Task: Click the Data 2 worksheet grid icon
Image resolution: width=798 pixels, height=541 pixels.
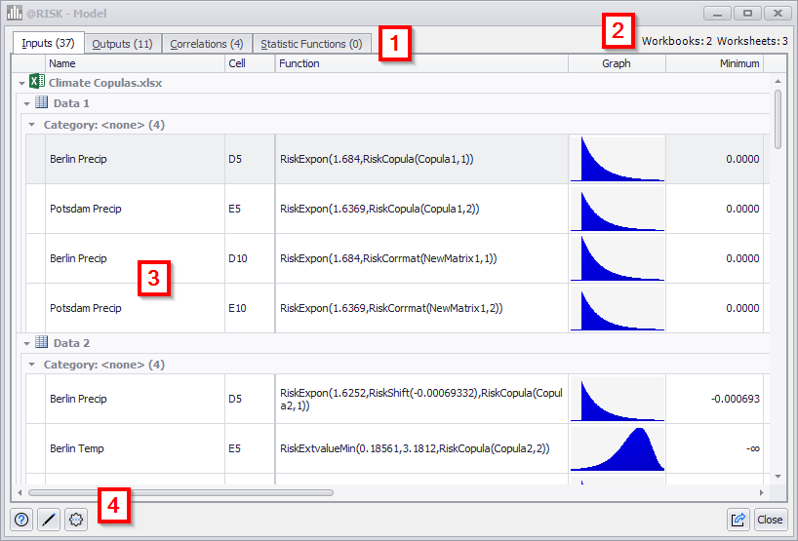Action: (41, 342)
